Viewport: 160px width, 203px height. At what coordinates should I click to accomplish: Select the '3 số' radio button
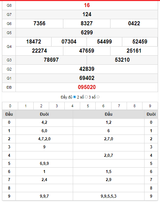(98, 97)
